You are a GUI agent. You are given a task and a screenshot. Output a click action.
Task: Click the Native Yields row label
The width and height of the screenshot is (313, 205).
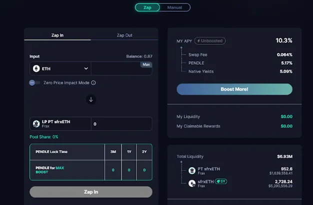(201, 71)
